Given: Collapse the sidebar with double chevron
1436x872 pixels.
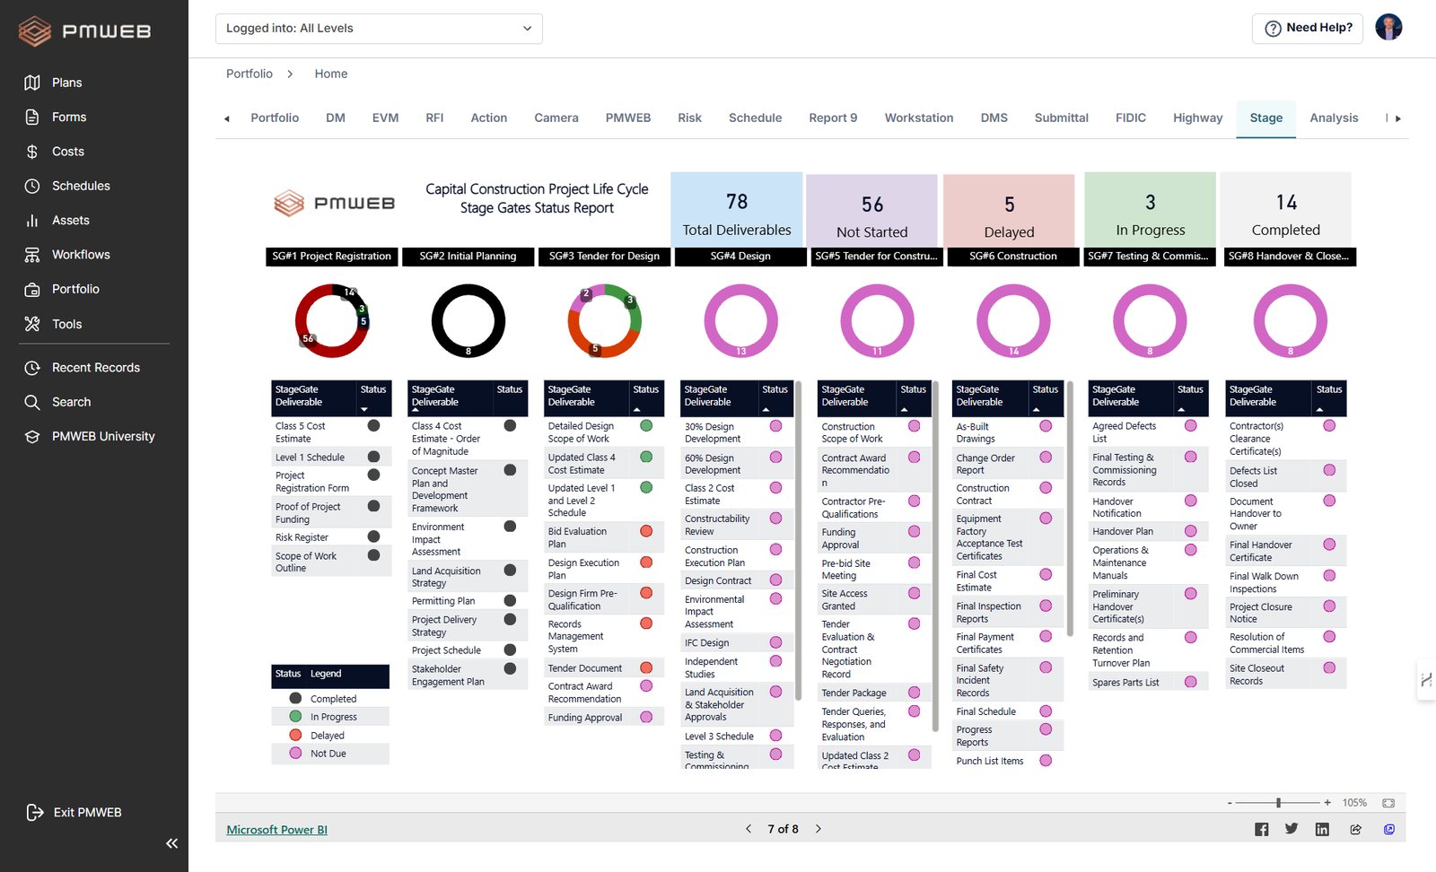Looking at the screenshot, I should 171,843.
